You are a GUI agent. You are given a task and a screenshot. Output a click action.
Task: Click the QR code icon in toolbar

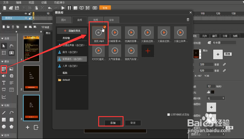(88, 8)
